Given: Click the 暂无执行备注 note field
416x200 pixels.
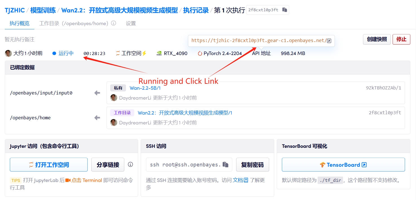Looking at the screenshot, I should pyautogui.click(x=20, y=39).
